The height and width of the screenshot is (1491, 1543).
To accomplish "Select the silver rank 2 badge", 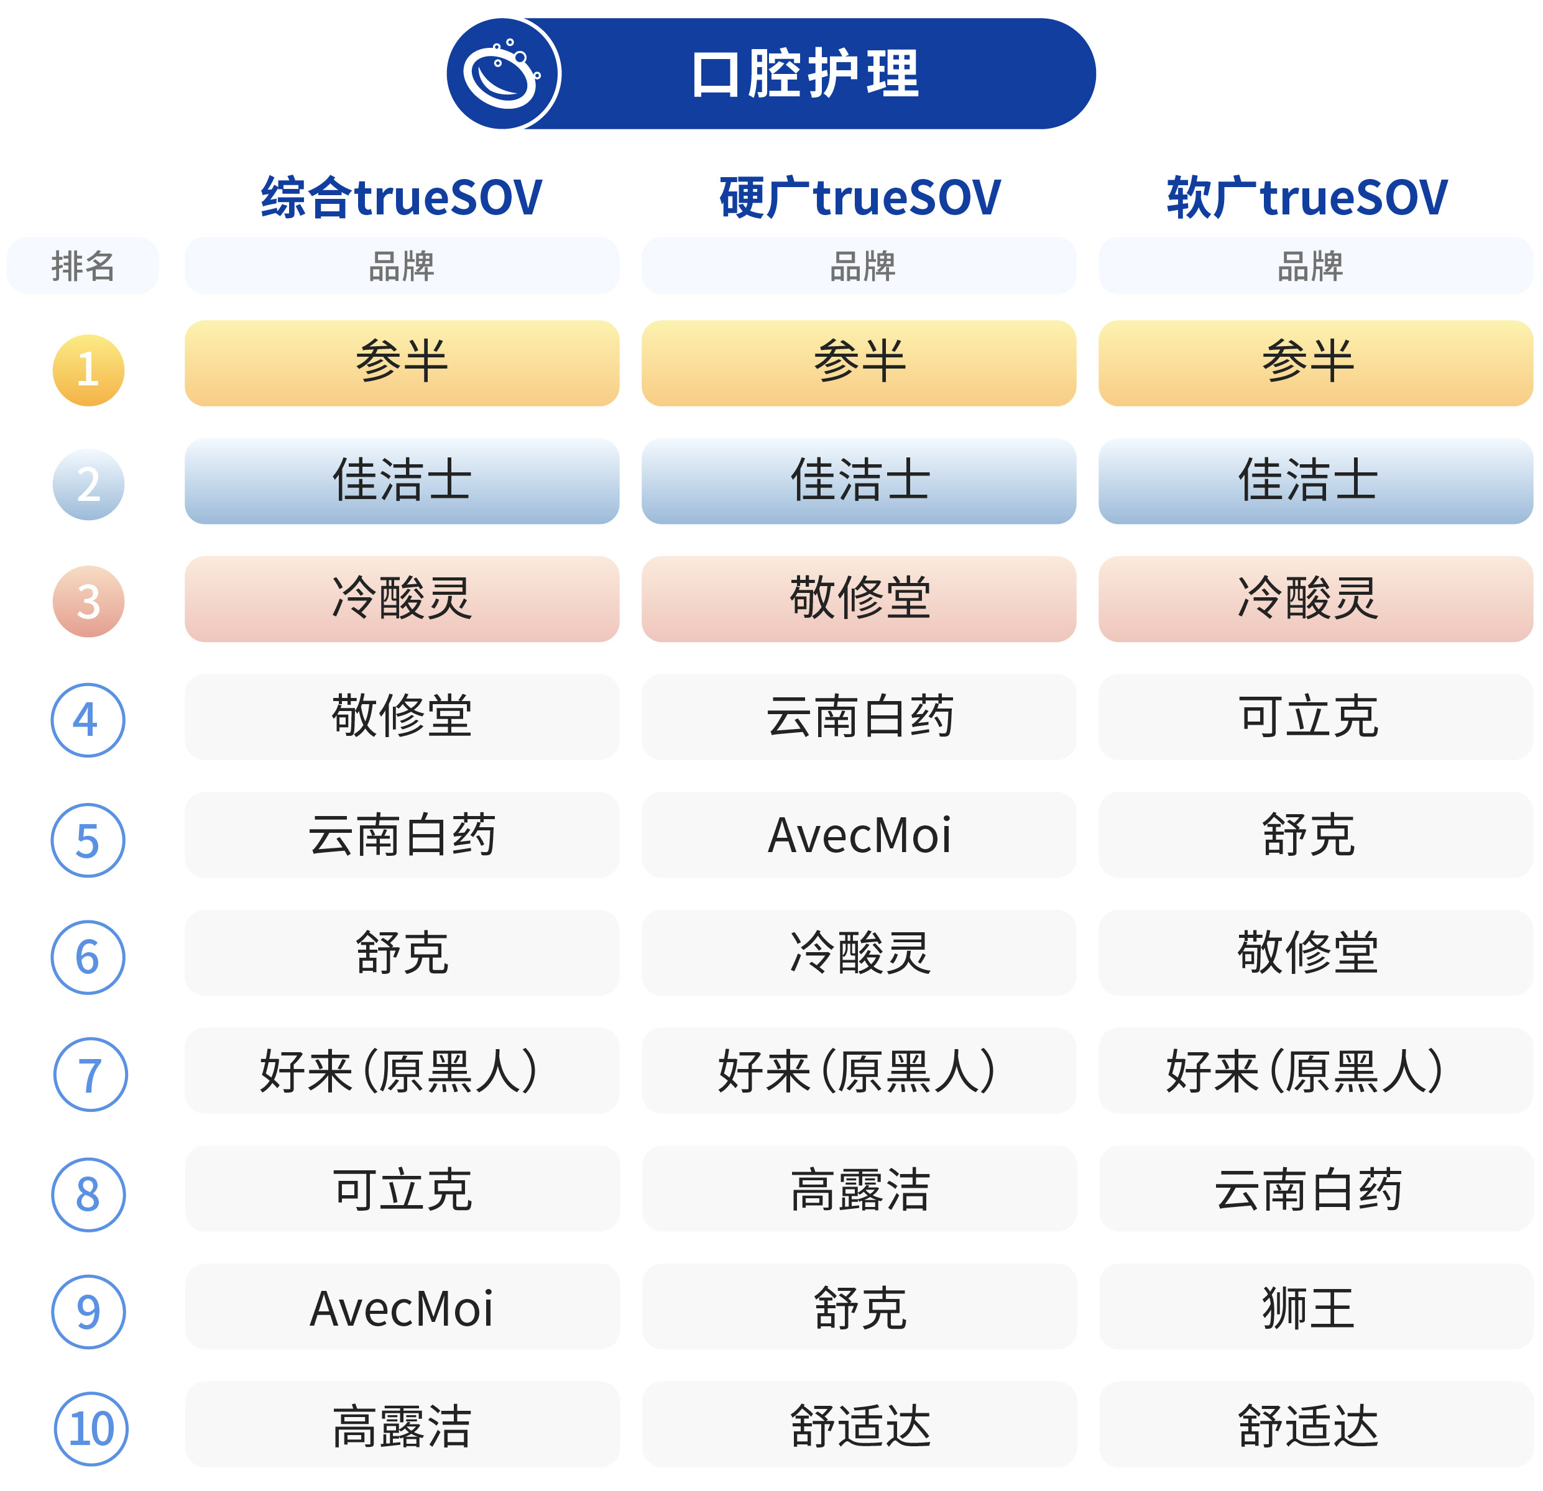I will pos(88,484).
